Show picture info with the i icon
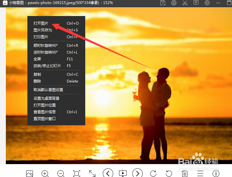The width and height of the screenshot is (232, 177). (x=216, y=173)
